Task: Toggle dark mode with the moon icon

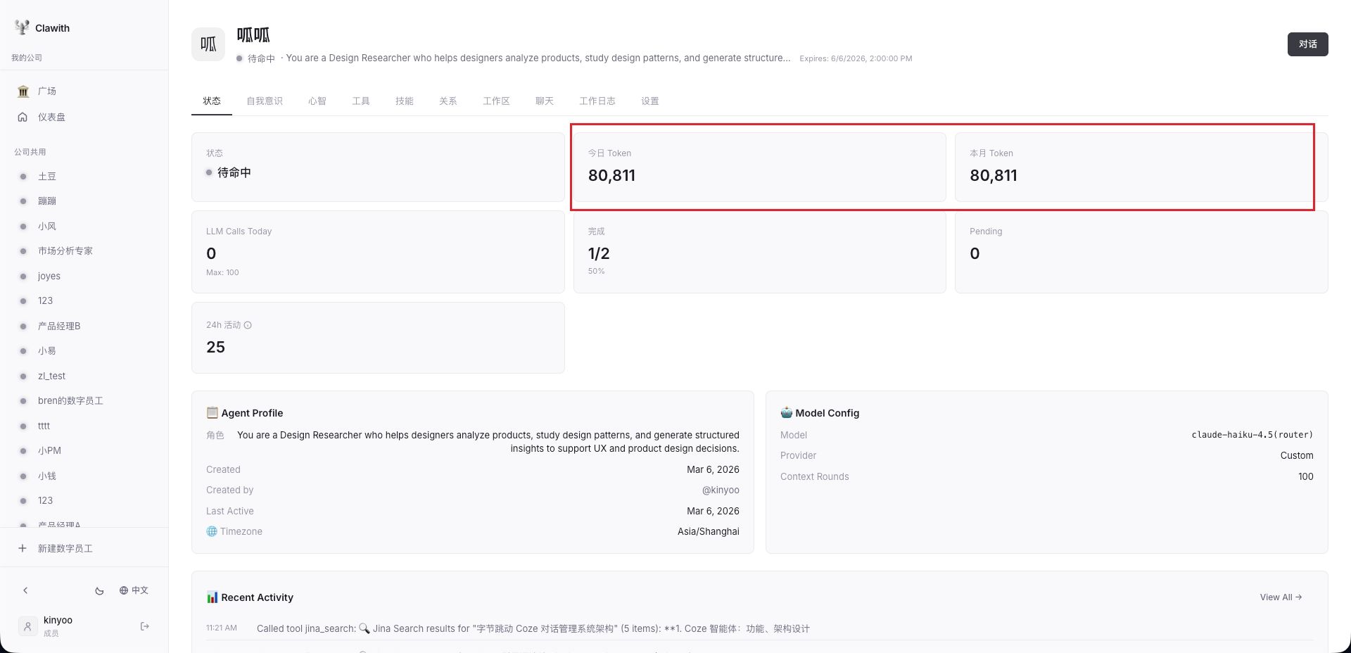Action: click(x=99, y=591)
